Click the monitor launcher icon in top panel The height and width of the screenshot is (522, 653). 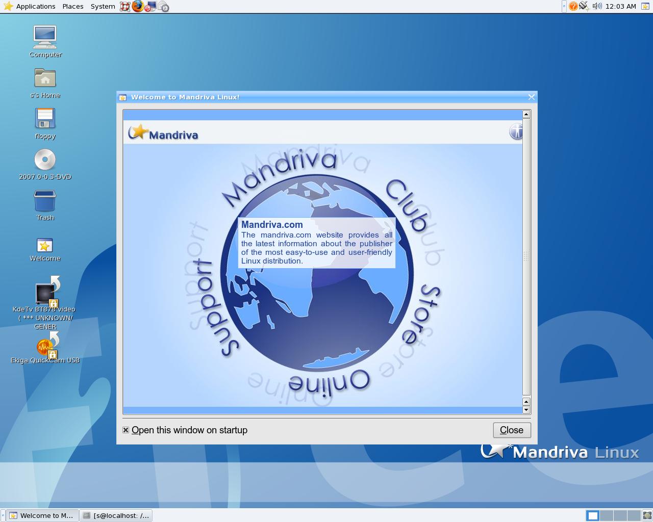click(150, 7)
